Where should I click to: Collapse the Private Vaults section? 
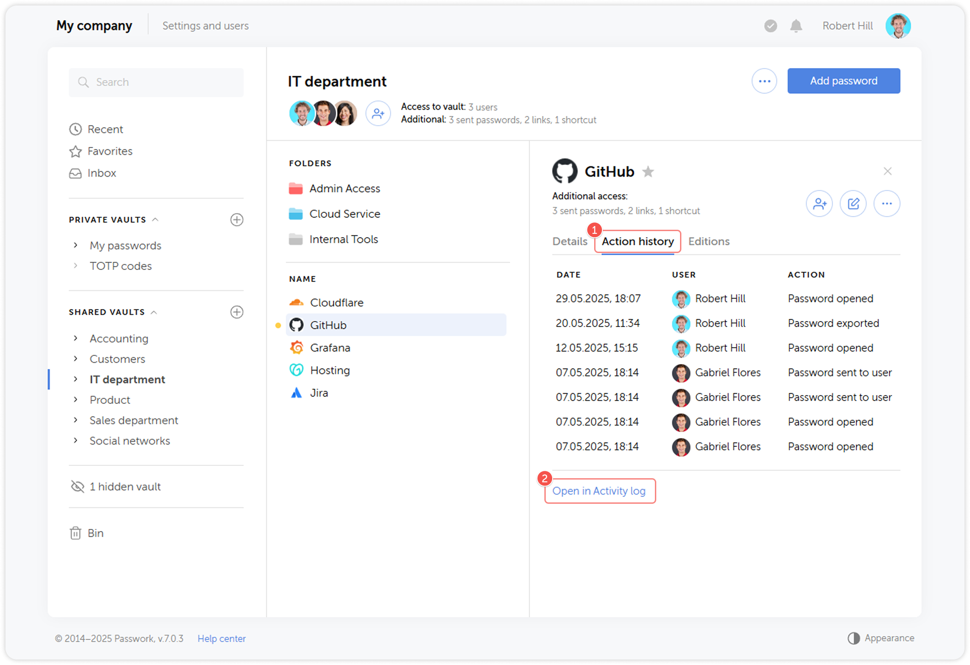(x=155, y=220)
